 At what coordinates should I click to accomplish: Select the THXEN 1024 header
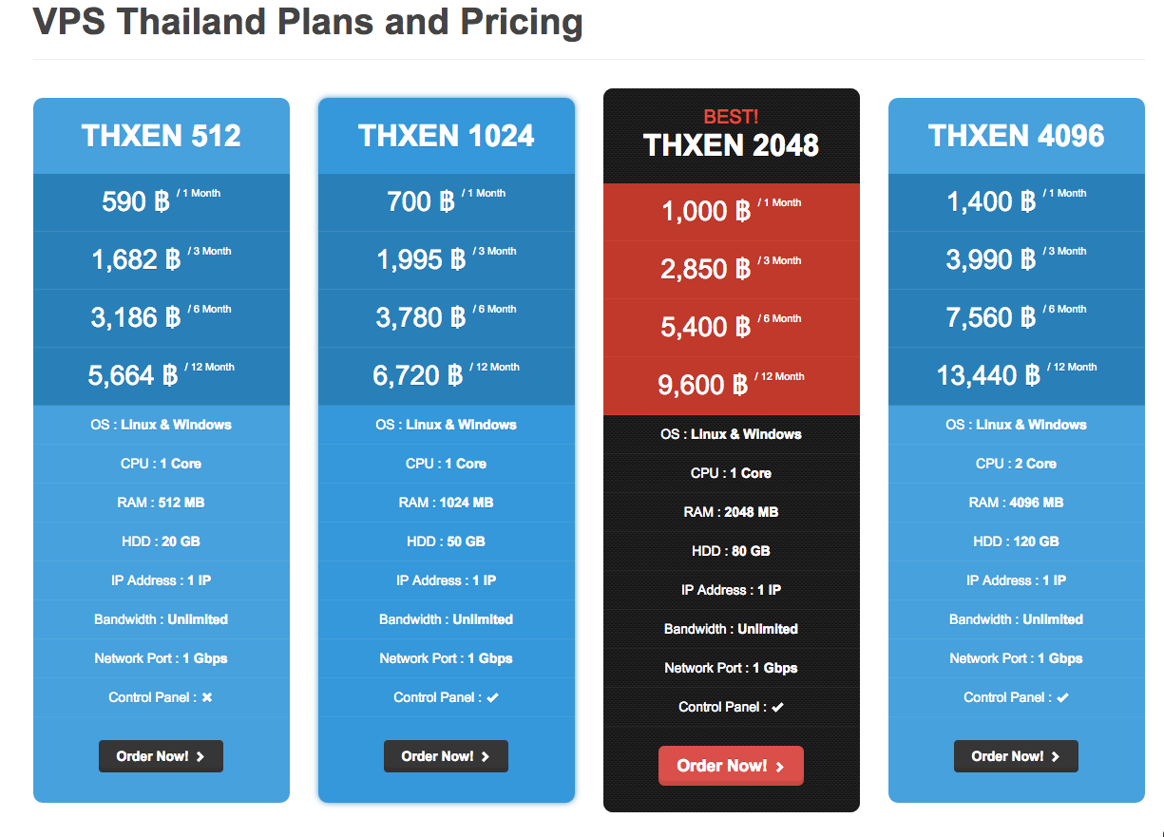click(x=447, y=136)
